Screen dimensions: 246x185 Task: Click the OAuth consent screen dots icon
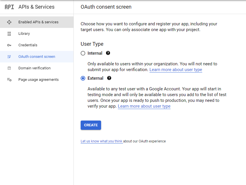[x=9, y=57]
